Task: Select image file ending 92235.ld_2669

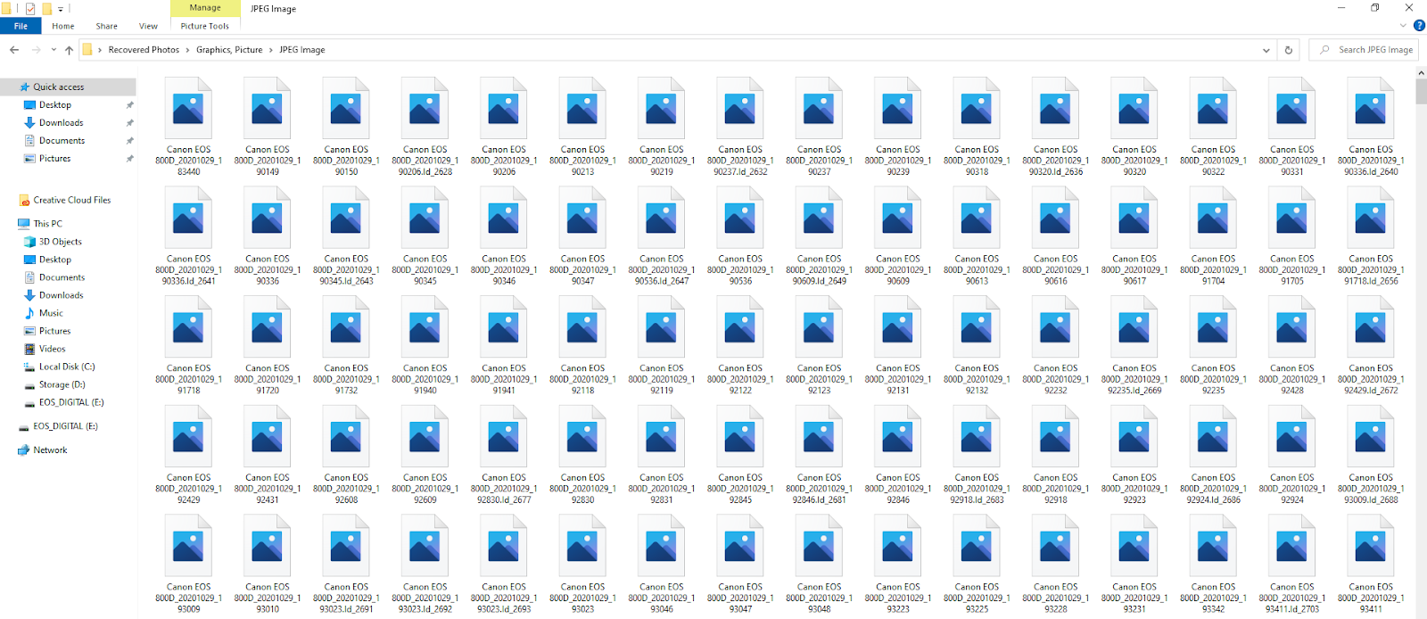Action: tap(1134, 345)
